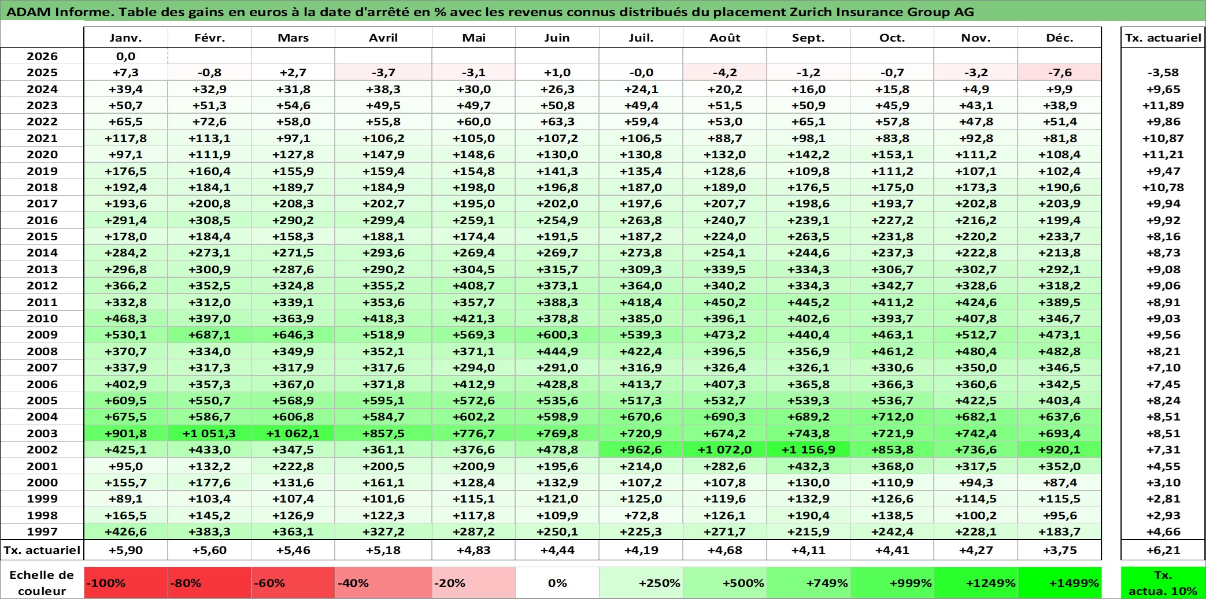Click the -3,58 actuarial rate for 2025
1206x599 pixels.
coord(1163,72)
